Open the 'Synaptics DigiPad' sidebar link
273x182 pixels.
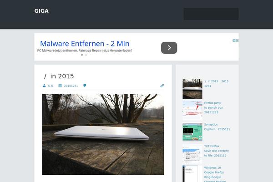(x=217, y=127)
